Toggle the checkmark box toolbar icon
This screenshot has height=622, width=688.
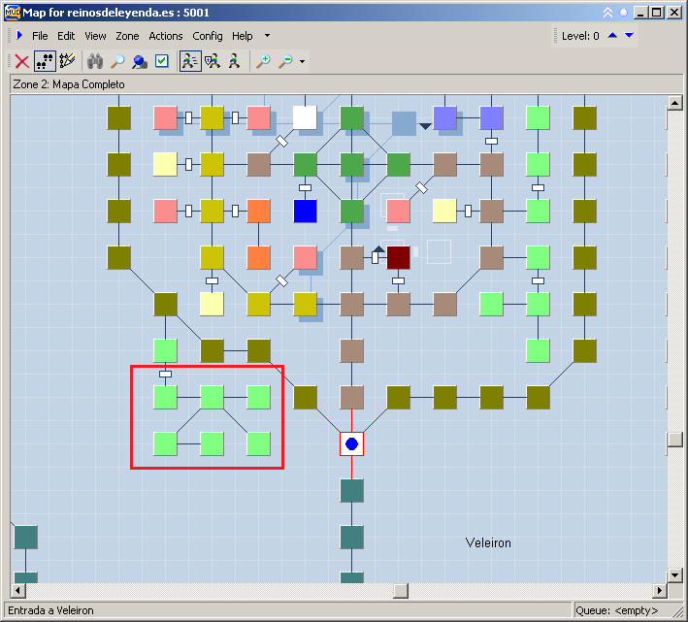[x=162, y=61]
